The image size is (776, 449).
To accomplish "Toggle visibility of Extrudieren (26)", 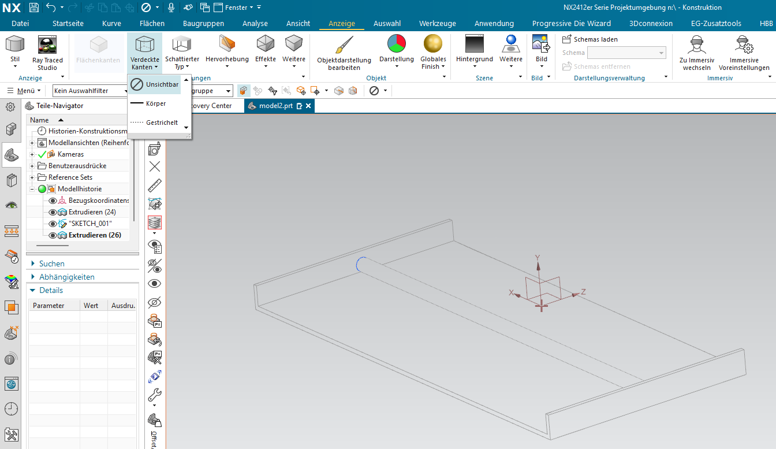I will (53, 235).
